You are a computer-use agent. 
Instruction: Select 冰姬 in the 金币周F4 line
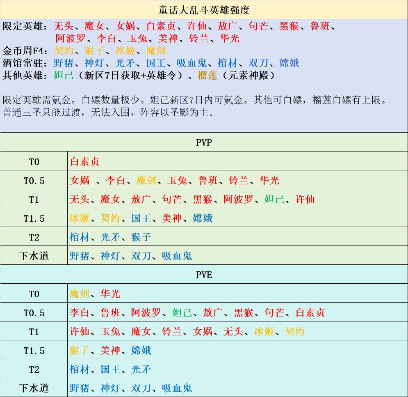[125, 51]
